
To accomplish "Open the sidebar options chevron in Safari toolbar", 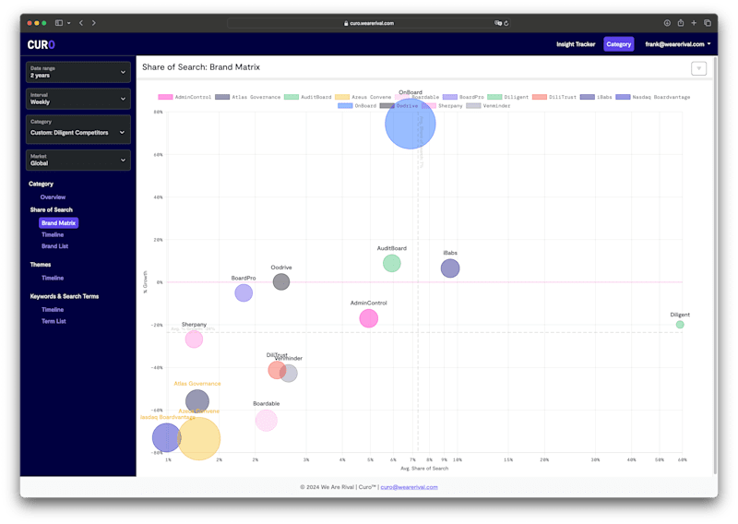I will tap(68, 22).
